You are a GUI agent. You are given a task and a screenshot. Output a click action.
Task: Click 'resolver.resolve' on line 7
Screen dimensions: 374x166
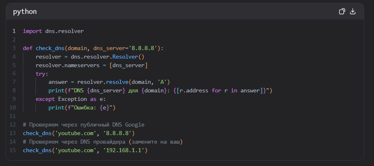click(103, 82)
